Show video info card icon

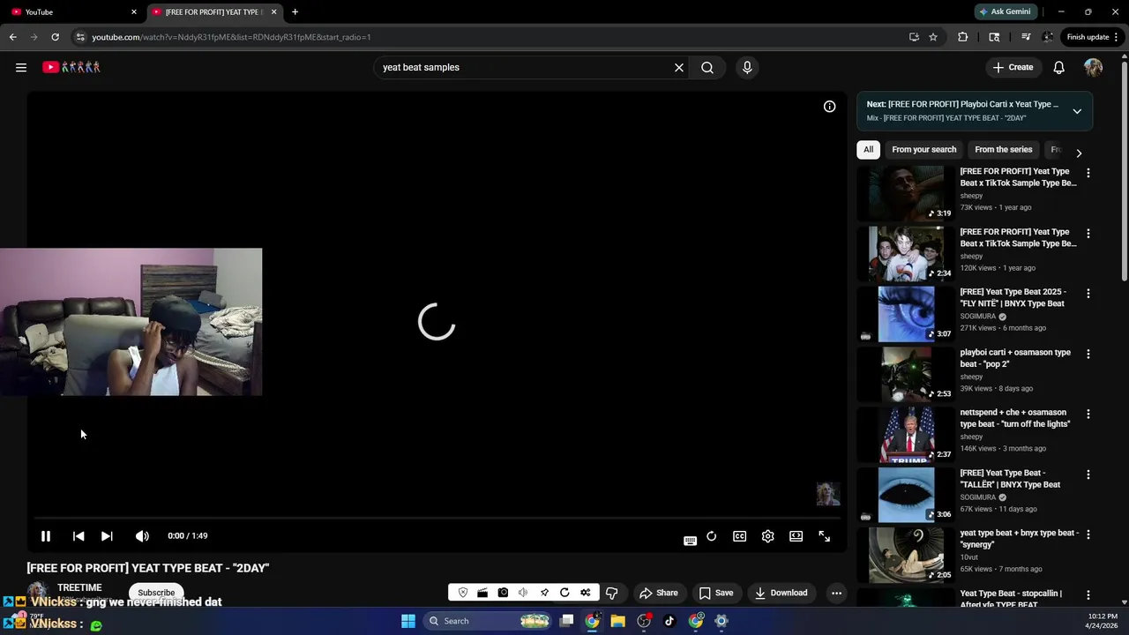[x=830, y=106]
